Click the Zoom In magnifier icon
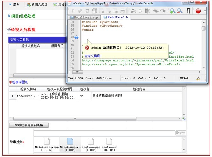This screenshot has height=157, width=212. click(x=173, y=11)
